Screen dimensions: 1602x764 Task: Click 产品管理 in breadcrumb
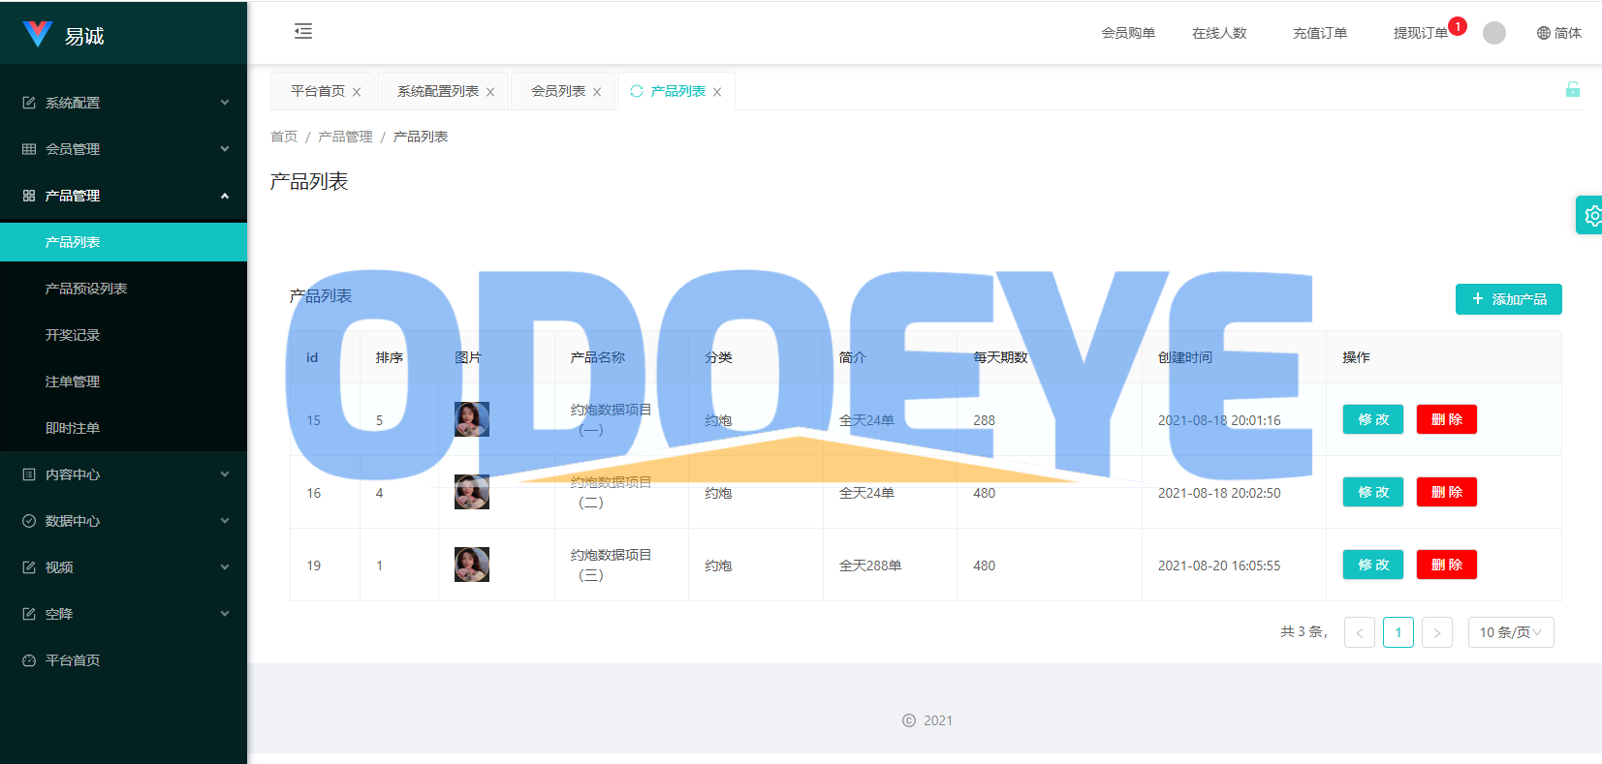coord(345,137)
